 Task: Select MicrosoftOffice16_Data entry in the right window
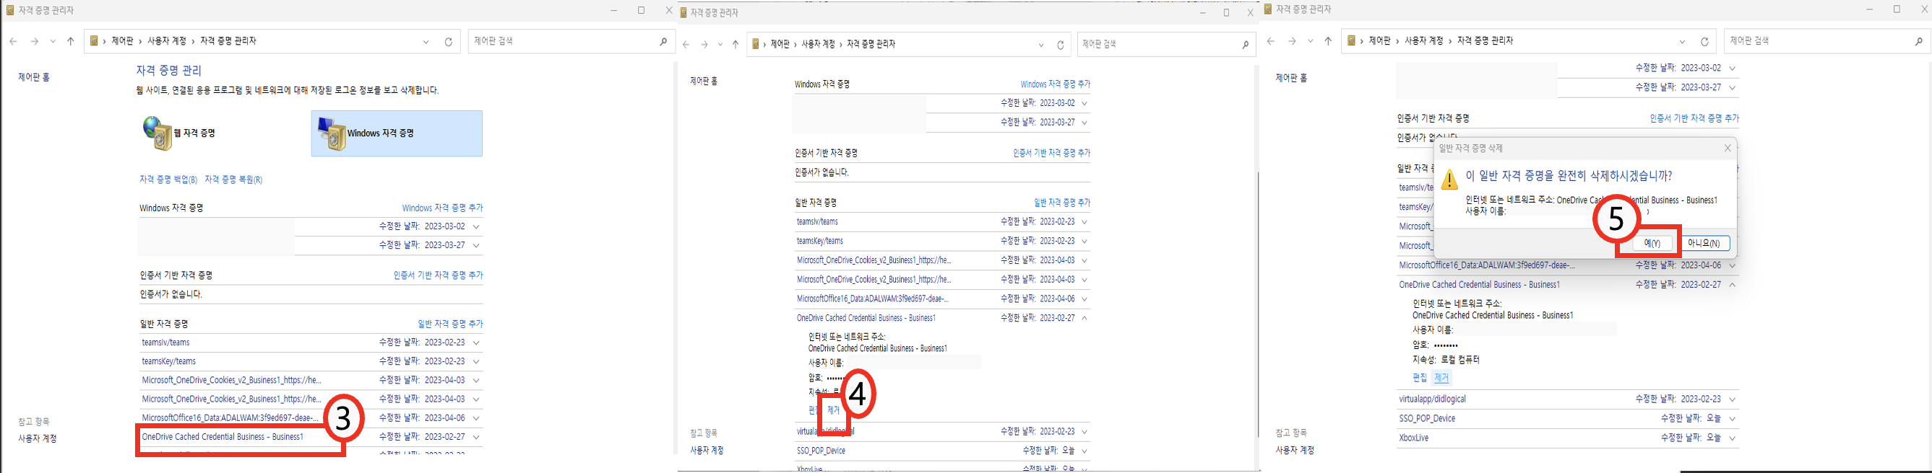(x=1487, y=265)
